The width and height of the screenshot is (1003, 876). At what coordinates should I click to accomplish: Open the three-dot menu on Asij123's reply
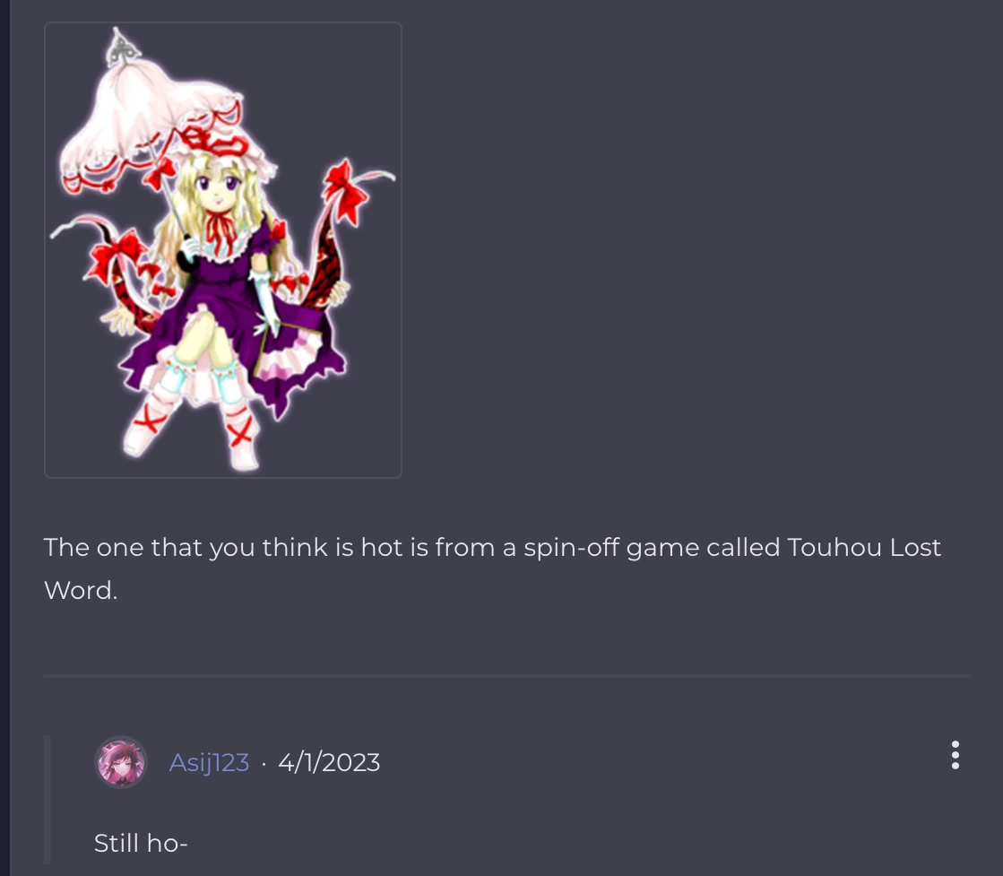[x=955, y=755]
